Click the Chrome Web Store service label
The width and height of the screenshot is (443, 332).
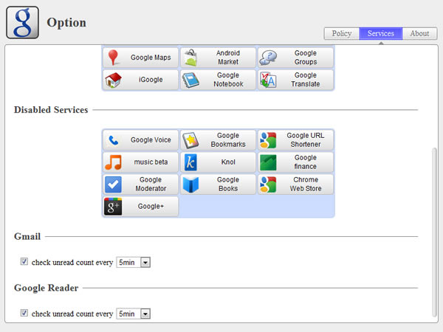(x=306, y=184)
